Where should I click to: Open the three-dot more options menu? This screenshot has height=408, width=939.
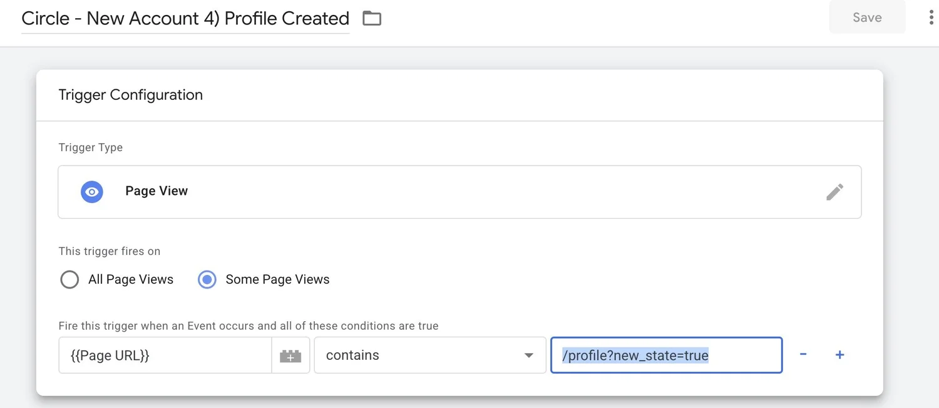(931, 17)
